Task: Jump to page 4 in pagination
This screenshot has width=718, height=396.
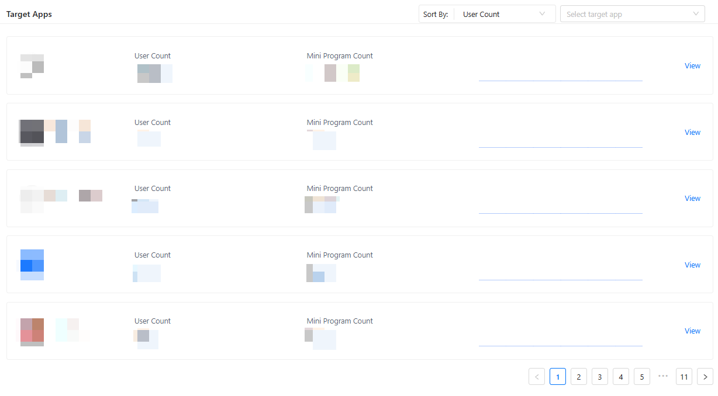Action: point(621,377)
